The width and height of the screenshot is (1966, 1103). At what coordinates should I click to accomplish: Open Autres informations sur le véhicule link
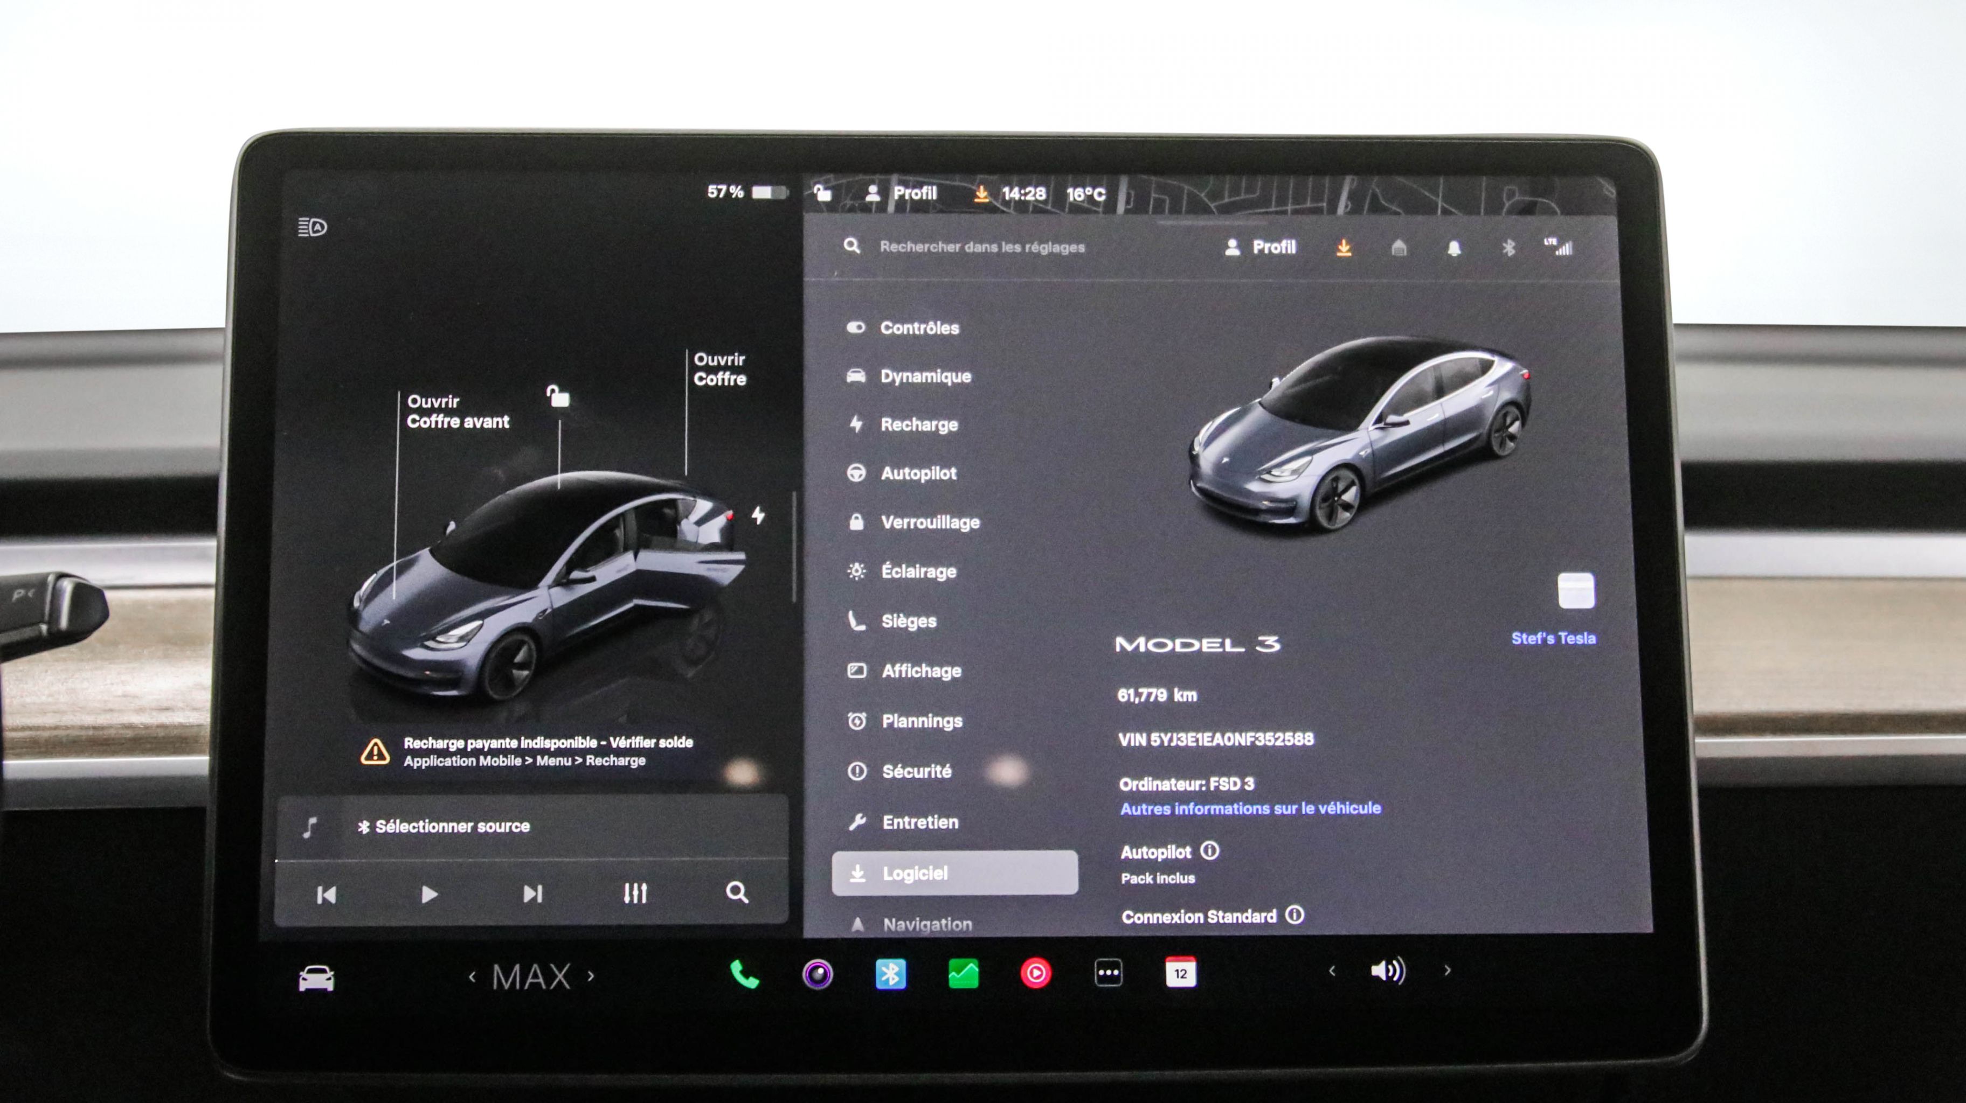pos(1250,808)
